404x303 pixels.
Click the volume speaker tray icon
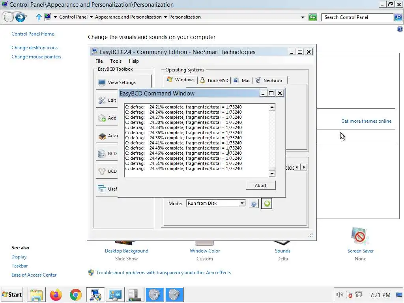[339, 295]
